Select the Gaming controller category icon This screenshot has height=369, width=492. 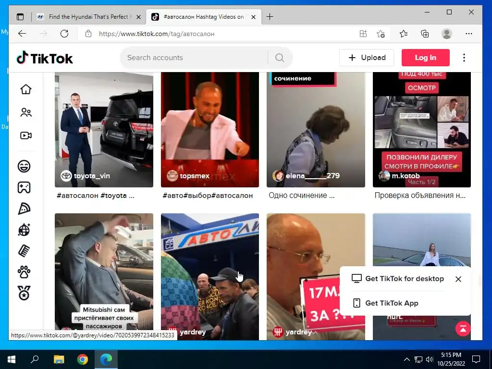coord(24,187)
